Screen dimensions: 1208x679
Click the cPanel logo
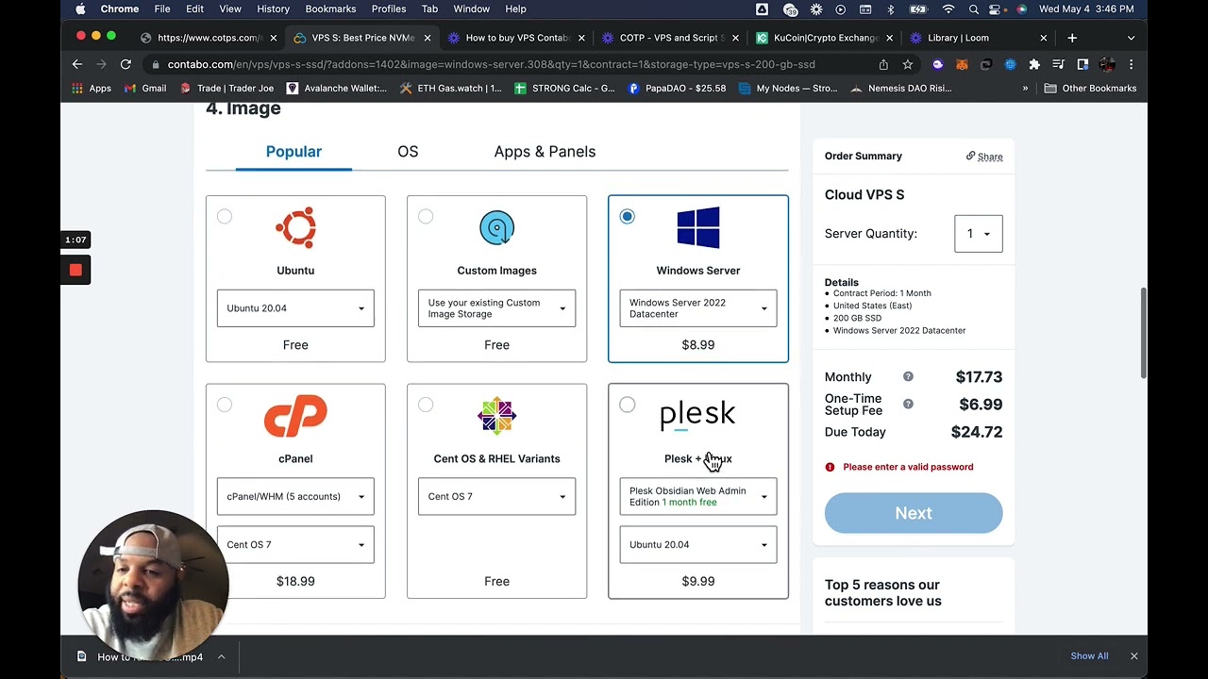(x=295, y=416)
